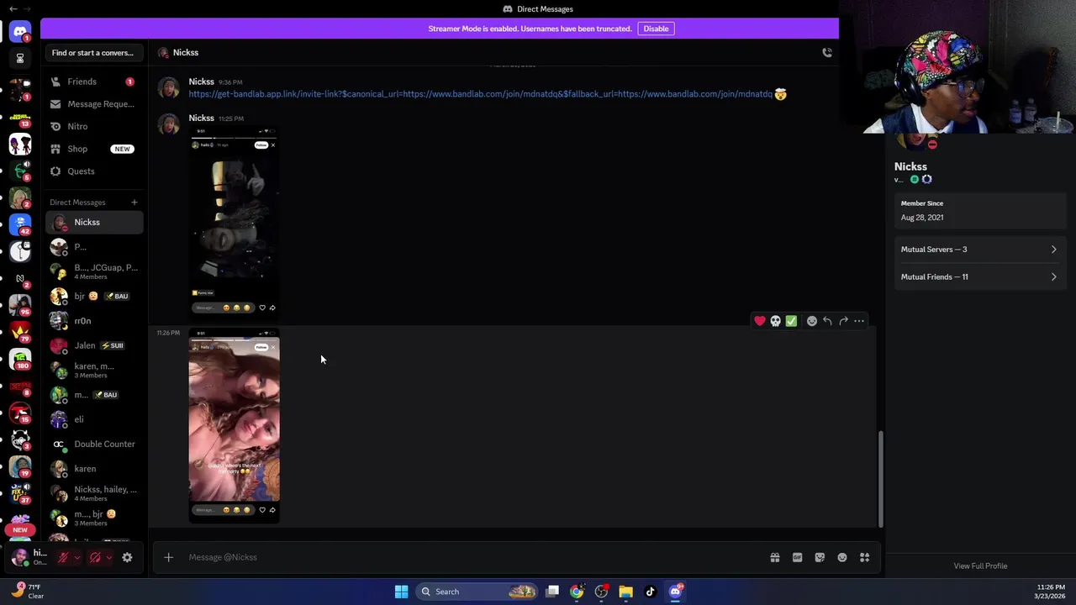
Task: Open the dark screenshot image from 11:25 PM
Action: 234,220
